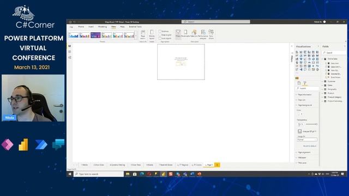
Task: Open Performance analyzer
Action: (x=203, y=34)
